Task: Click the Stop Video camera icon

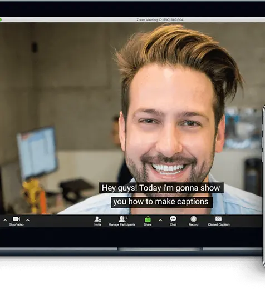Action: click(x=16, y=219)
